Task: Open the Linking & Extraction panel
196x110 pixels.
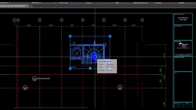Action: coord(140,3)
